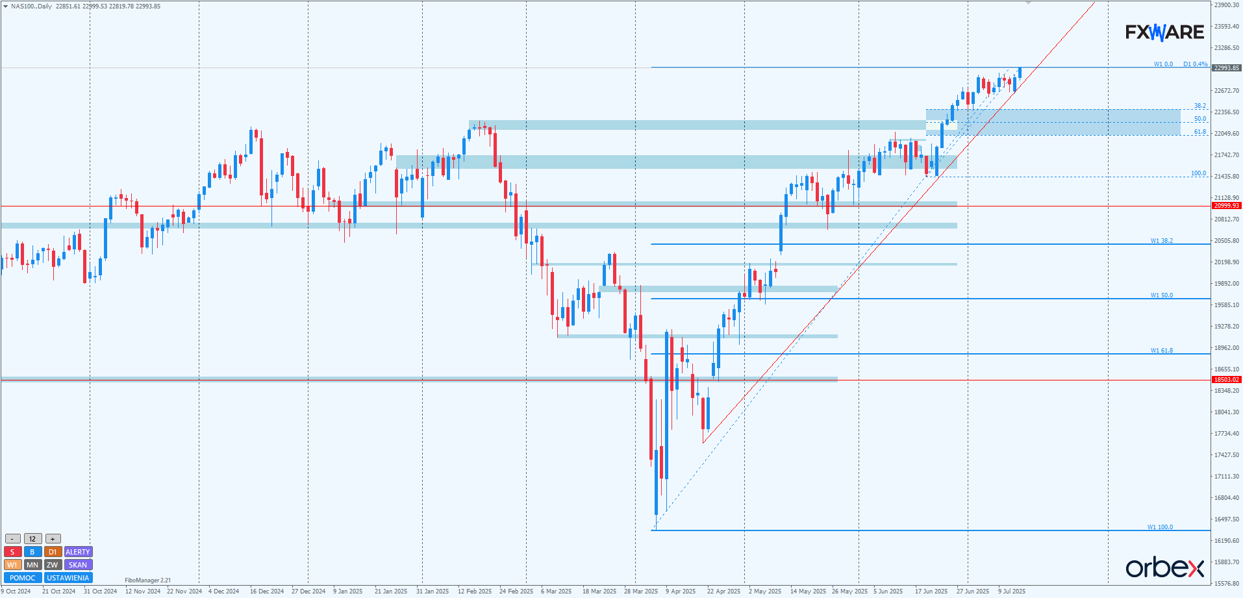Click the gray chart shift triangle marker
Image resolution: width=1243 pixels, height=598 pixels.
pos(1028,3)
